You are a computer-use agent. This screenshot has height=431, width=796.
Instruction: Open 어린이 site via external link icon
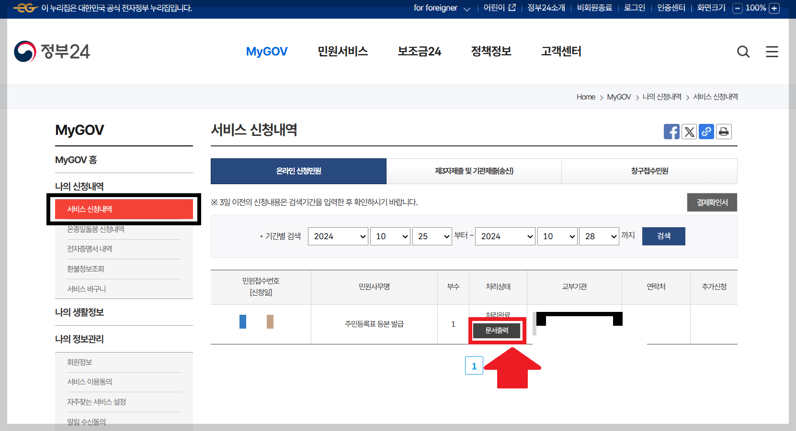coord(512,8)
